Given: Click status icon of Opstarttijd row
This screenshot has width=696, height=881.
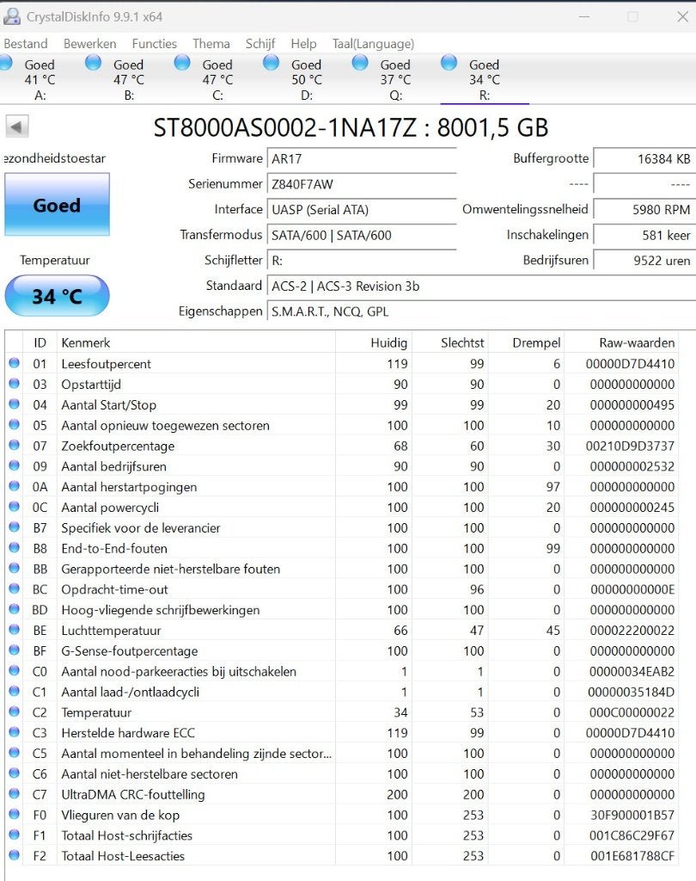Looking at the screenshot, I should [x=14, y=384].
